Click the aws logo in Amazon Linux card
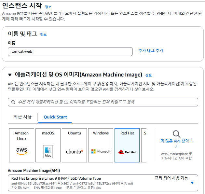Viewport: 205px width, 194px height. 21,151
